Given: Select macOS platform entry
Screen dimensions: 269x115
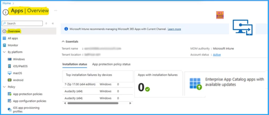Looking at the screenshot, I should pyautogui.click(x=18, y=73).
